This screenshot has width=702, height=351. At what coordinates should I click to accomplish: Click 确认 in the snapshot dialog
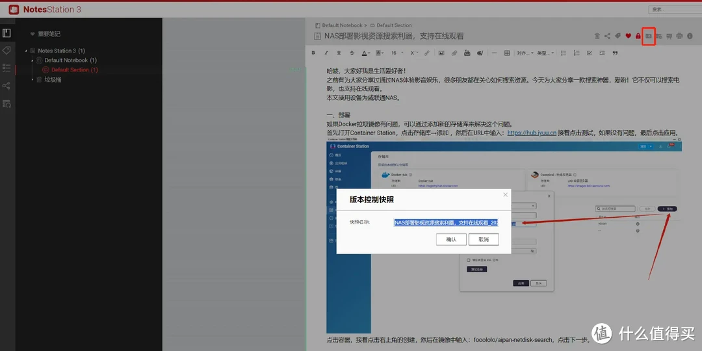pos(451,239)
